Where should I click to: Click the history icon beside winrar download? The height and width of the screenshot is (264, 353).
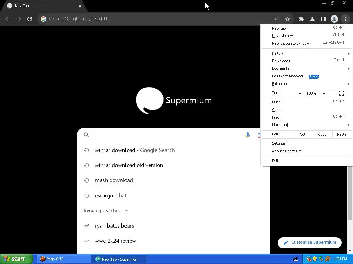click(x=87, y=150)
